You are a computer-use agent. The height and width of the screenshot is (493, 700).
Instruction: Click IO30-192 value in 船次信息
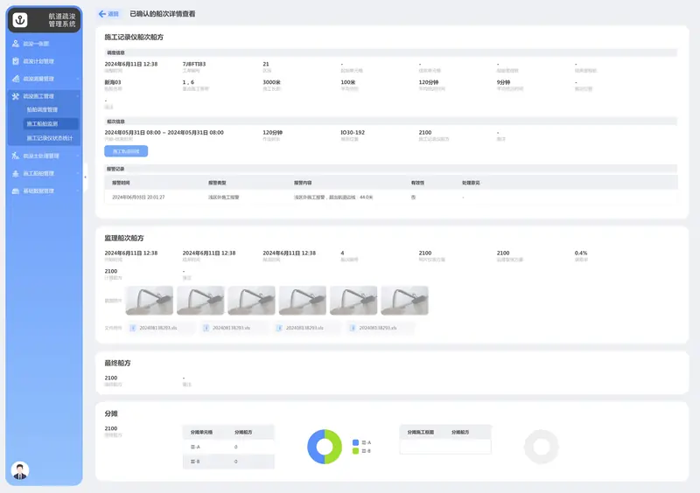point(353,133)
